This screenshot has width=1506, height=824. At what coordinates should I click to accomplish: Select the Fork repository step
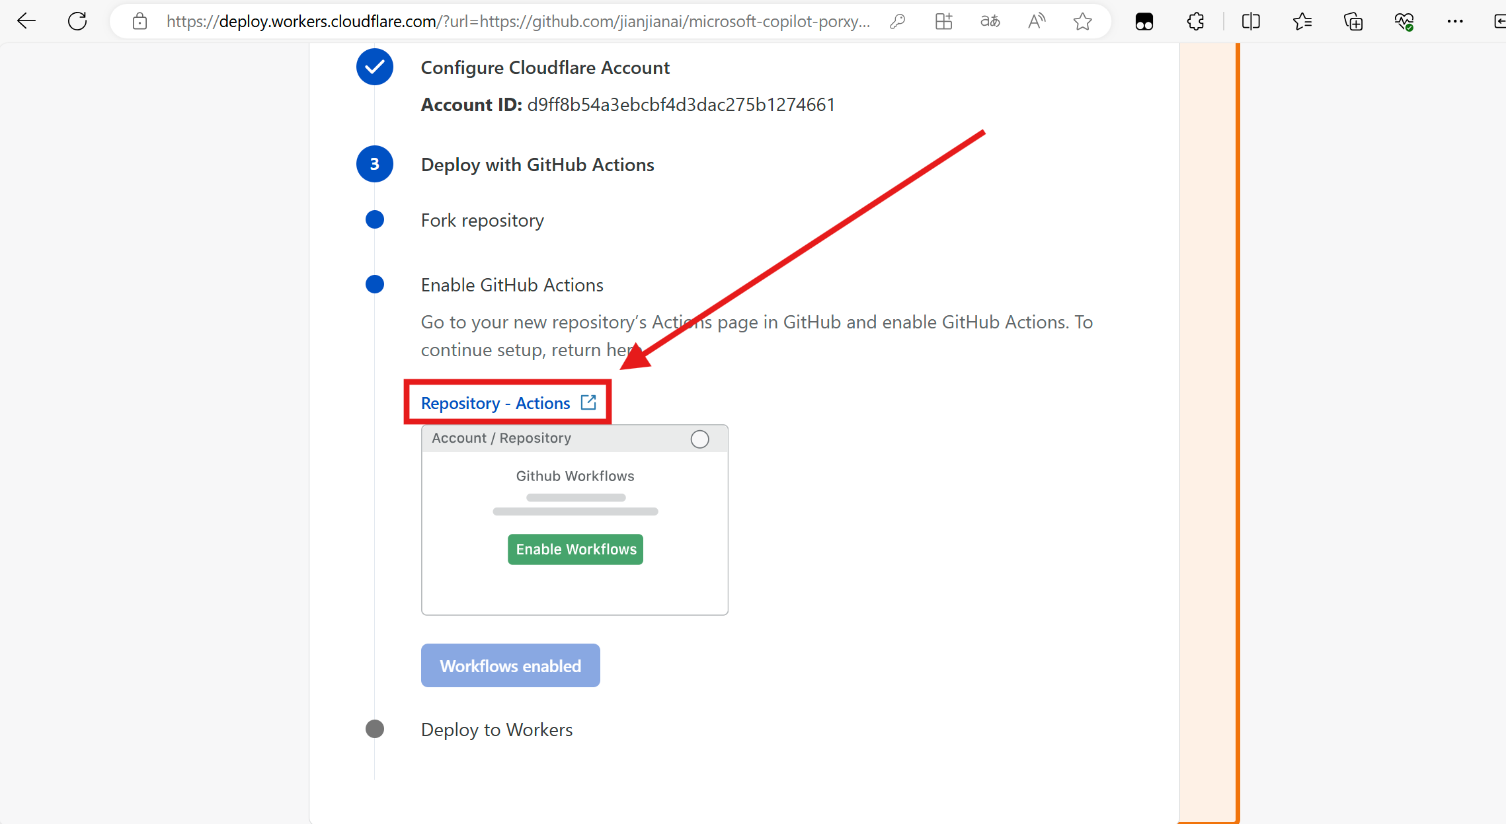coord(482,220)
